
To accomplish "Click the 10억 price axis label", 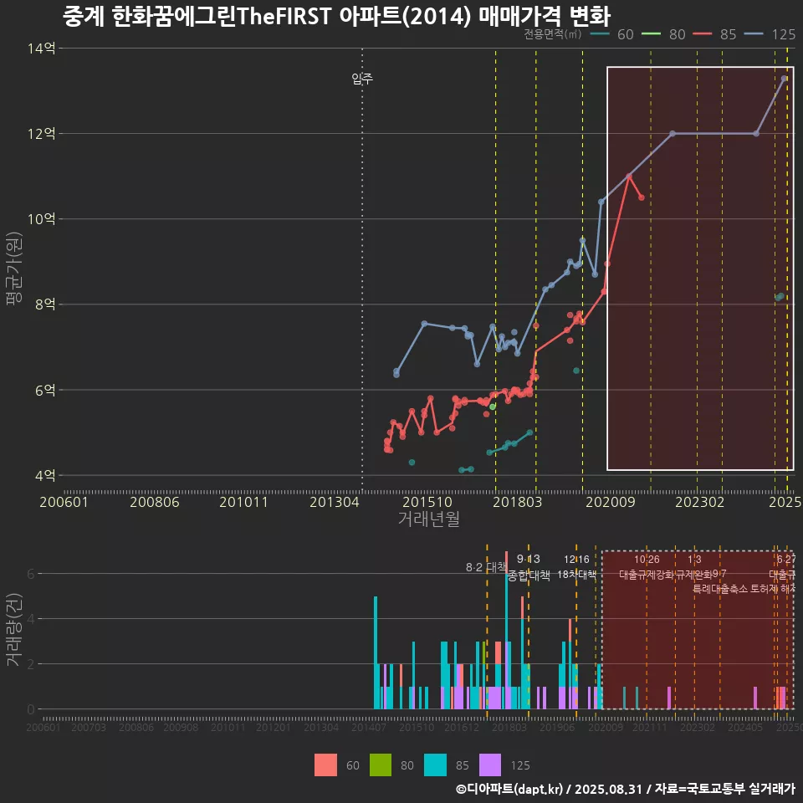I will (x=42, y=219).
